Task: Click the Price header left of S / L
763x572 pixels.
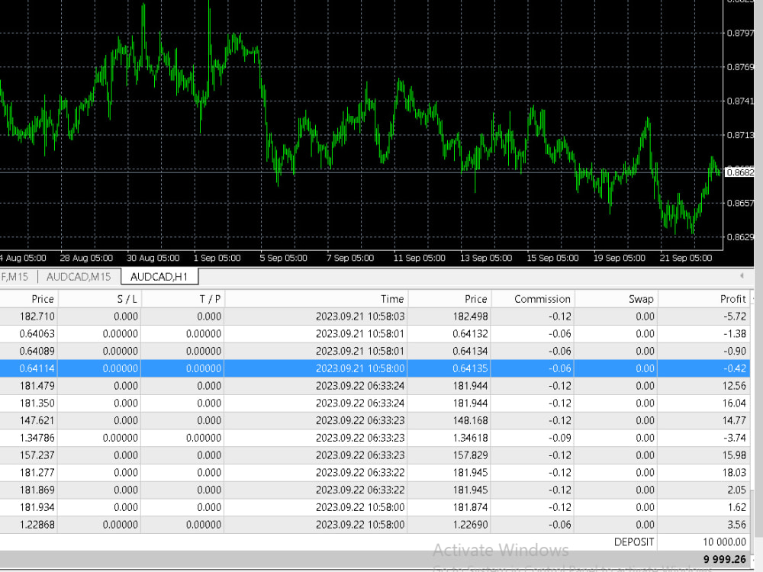Action: (x=29, y=299)
